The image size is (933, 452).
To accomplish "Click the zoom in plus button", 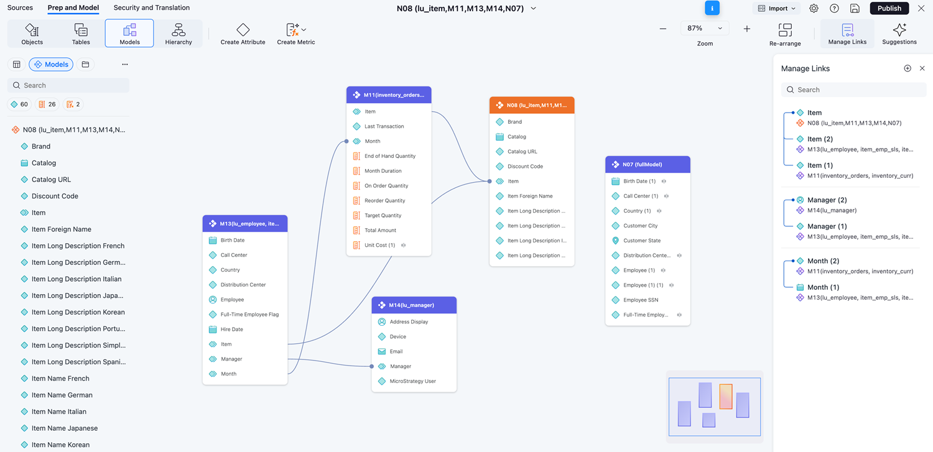I will pyautogui.click(x=746, y=29).
